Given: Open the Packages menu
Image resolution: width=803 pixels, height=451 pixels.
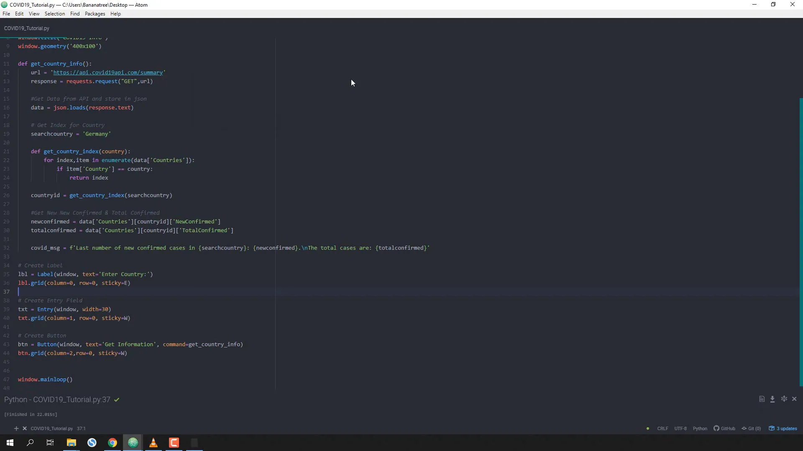Looking at the screenshot, I should (95, 14).
